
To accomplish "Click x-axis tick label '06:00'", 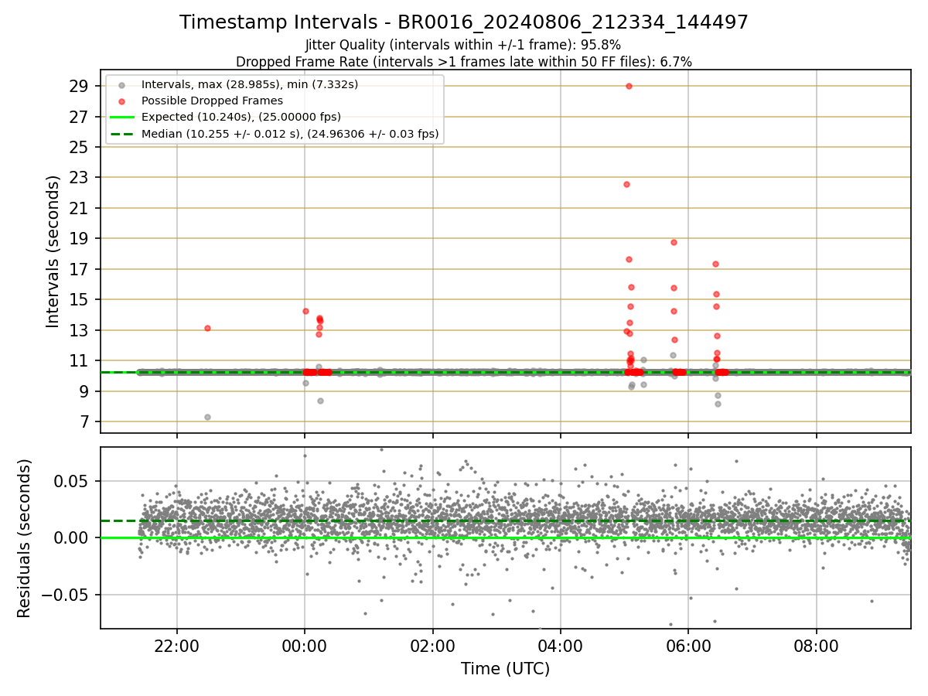I will click(688, 646).
